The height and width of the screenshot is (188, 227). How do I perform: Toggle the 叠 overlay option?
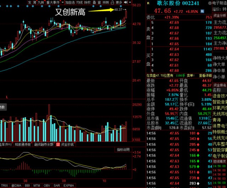click(94, 2)
